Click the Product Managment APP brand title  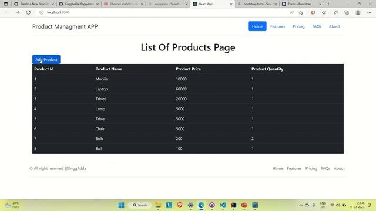coord(65,26)
